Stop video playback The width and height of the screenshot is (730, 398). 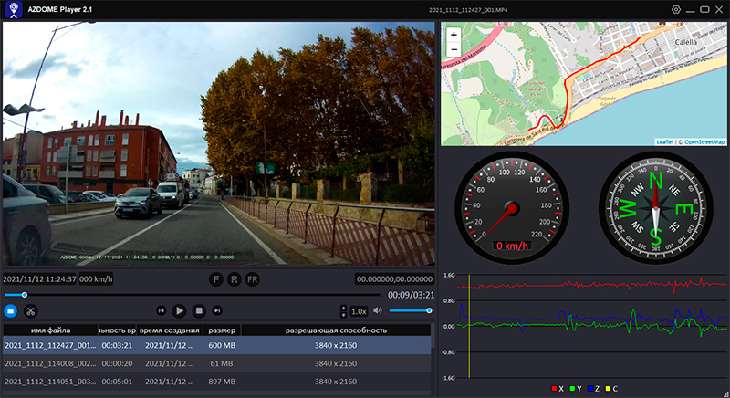pos(200,311)
